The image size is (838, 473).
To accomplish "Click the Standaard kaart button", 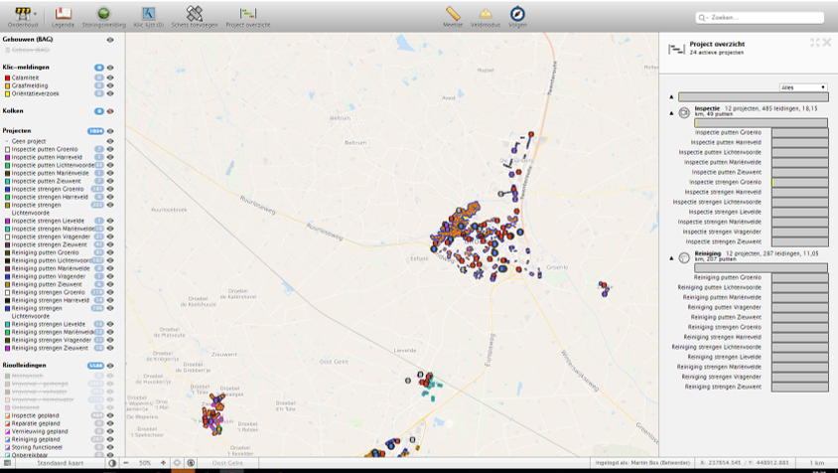I will [60, 463].
